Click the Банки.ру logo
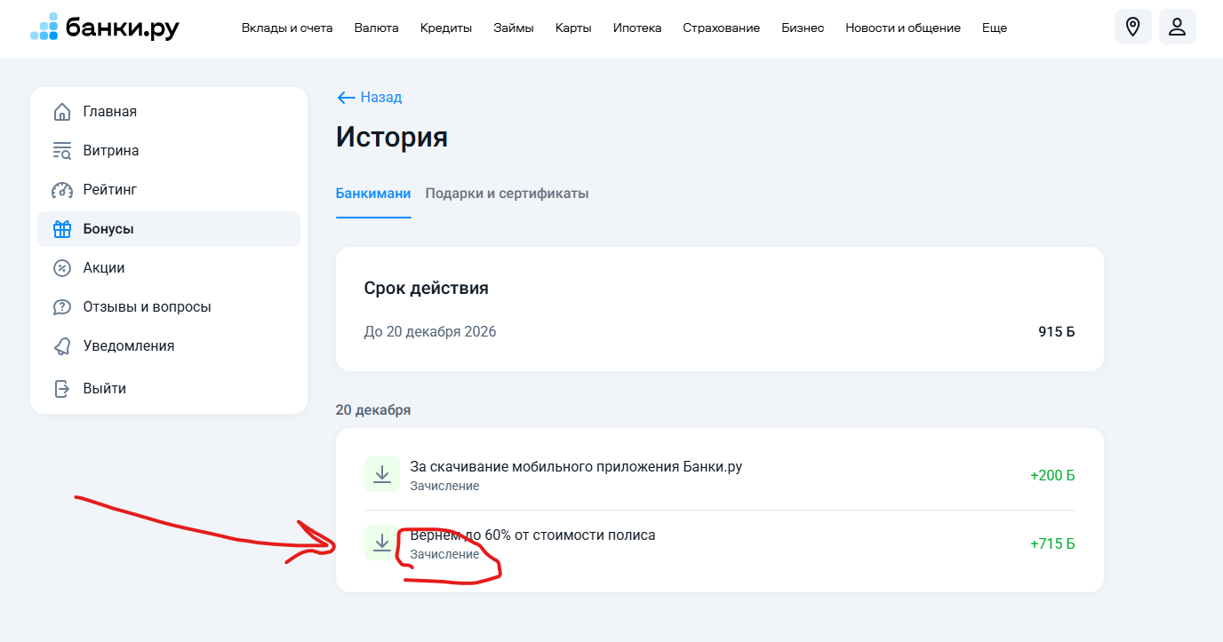1223x642 pixels. point(105,28)
